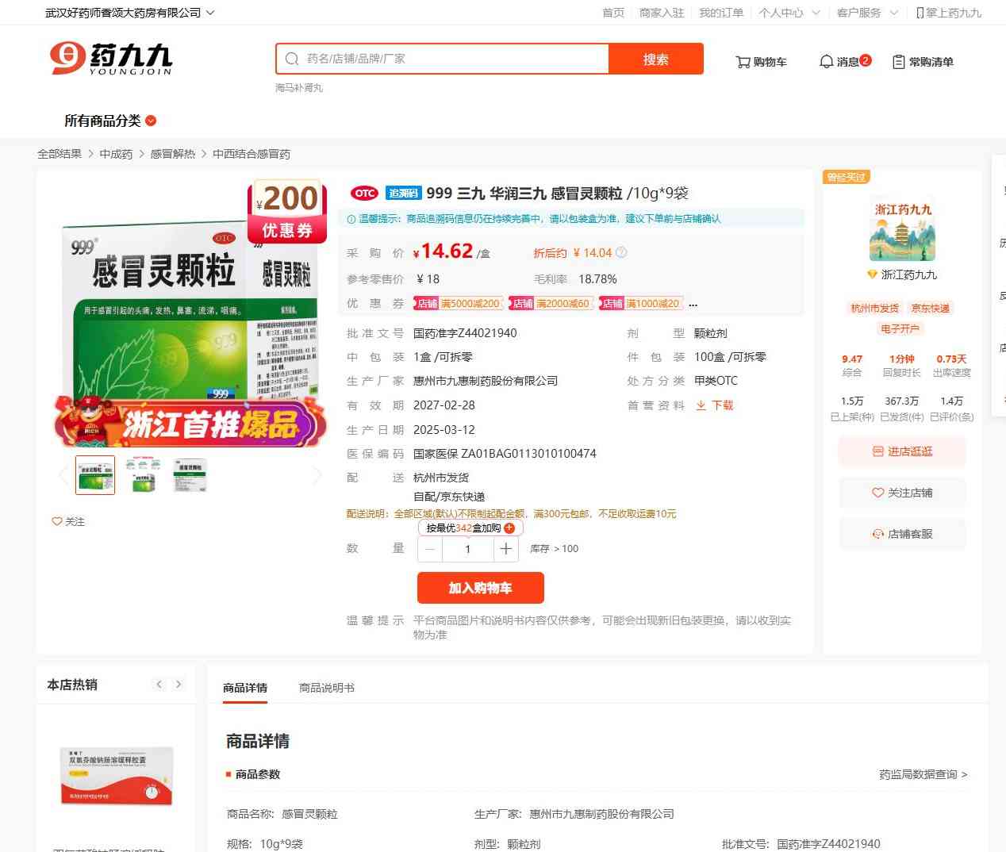Show more coupons via the ellipsis
The image size is (1006, 852).
point(693,304)
